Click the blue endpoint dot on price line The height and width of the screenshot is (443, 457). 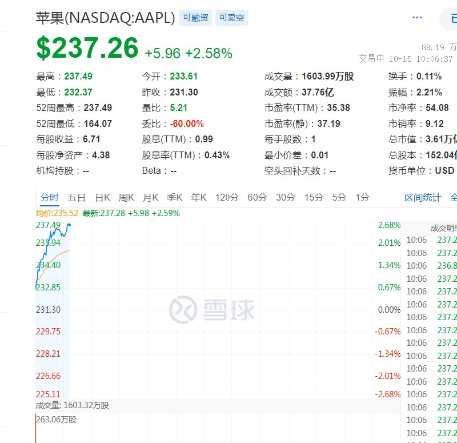69,225
